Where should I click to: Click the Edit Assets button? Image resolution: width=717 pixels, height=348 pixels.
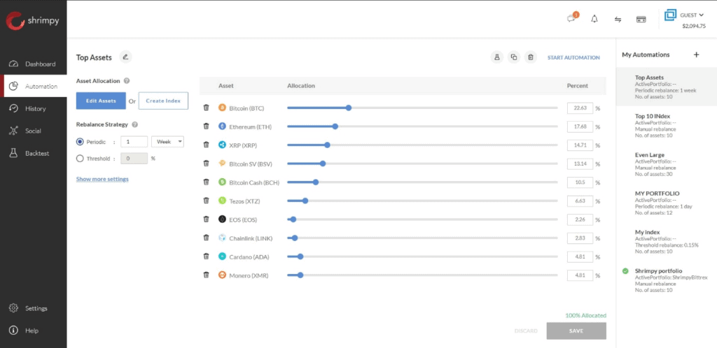pos(101,101)
